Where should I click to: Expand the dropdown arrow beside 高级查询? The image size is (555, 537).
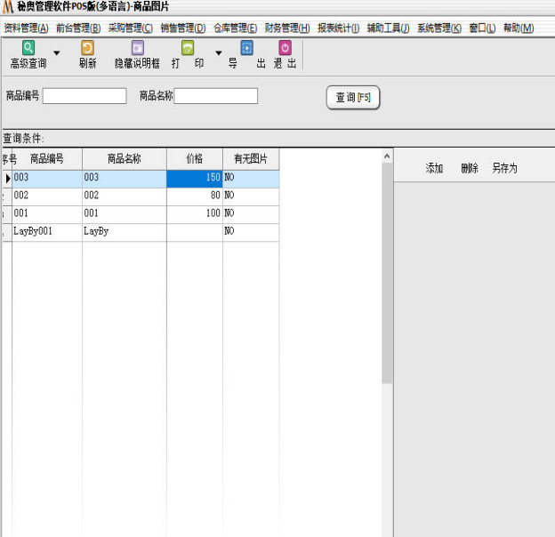(x=57, y=53)
